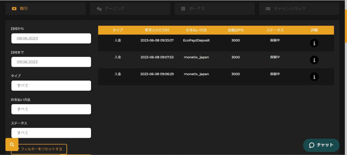The width and height of the screenshot is (347, 155).
Task: Switch to the キャッシュバック tab
Action: 299,9
